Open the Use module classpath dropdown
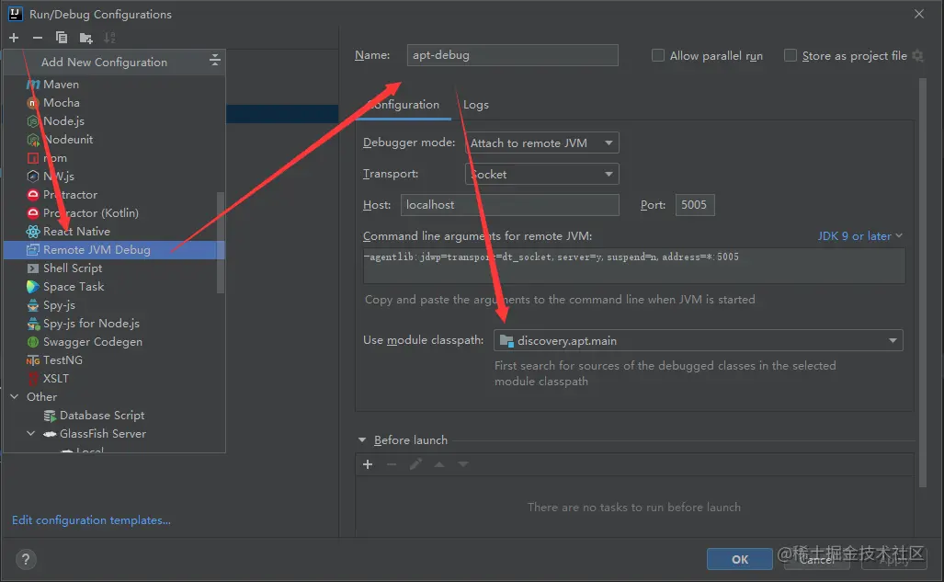This screenshot has width=944, height=582. pos(699,340)
